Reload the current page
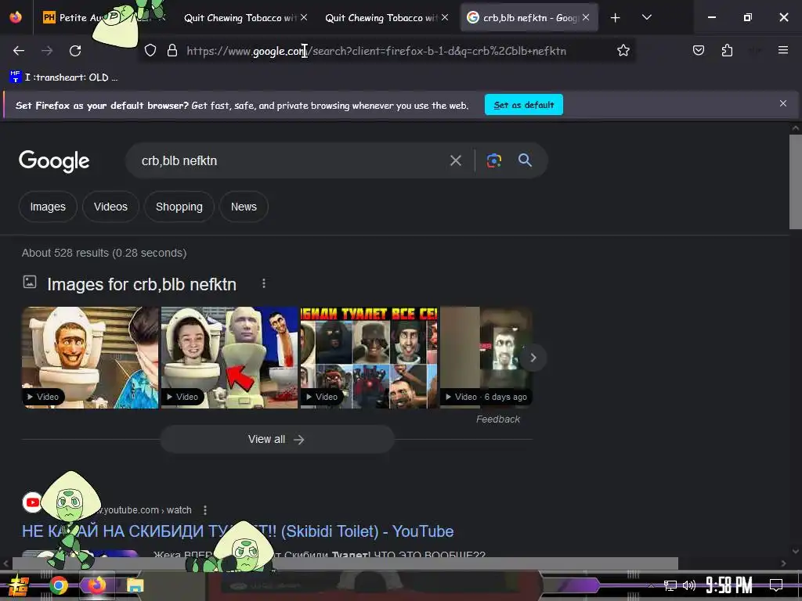The height and width of the screenshot is (601, 802). (75, 51)
